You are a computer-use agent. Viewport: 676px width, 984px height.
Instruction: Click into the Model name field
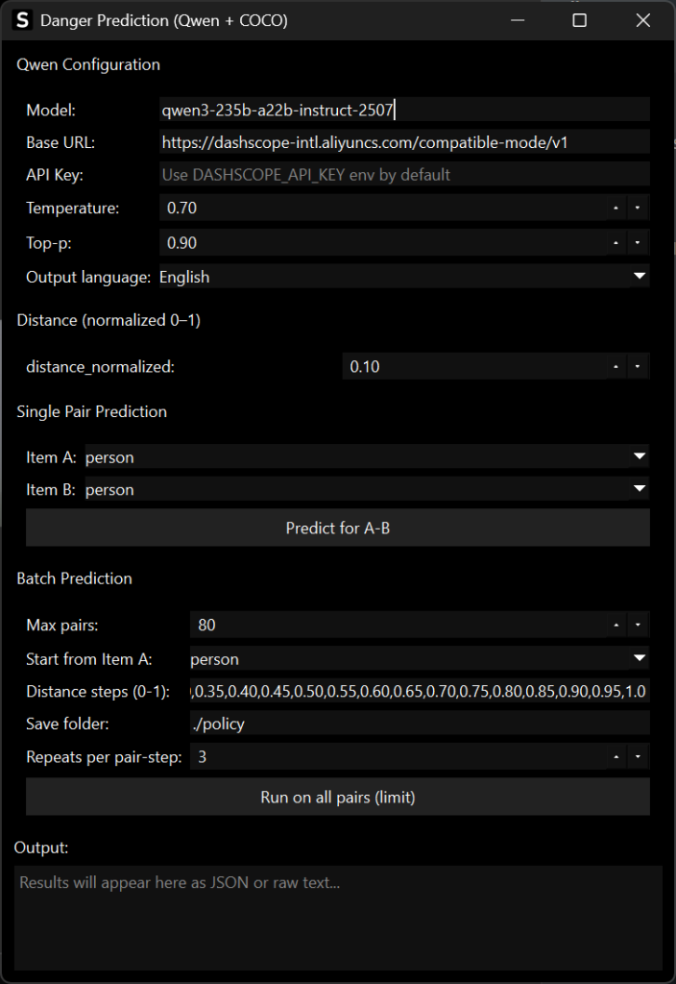click(x=403, y=110)
